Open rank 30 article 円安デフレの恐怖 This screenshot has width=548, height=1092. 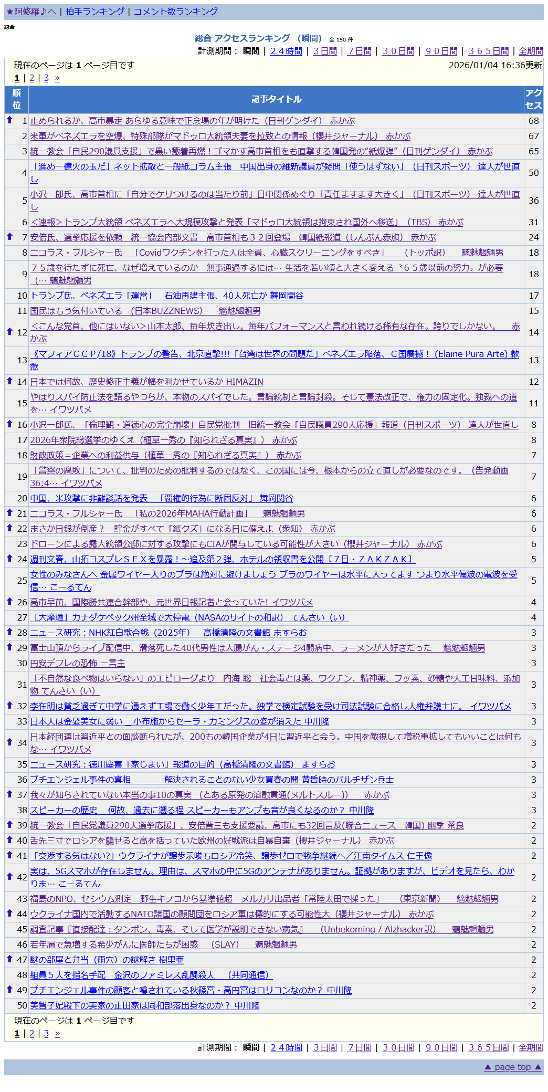77,663
